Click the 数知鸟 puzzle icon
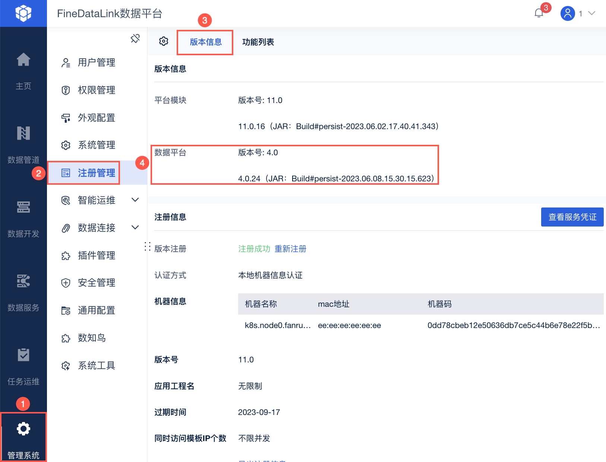The width and height of the screenshot is (606, 462). [66, 338]
